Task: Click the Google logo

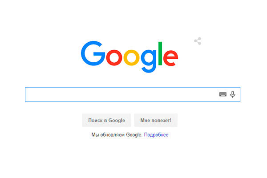Action: coord(129,57)
